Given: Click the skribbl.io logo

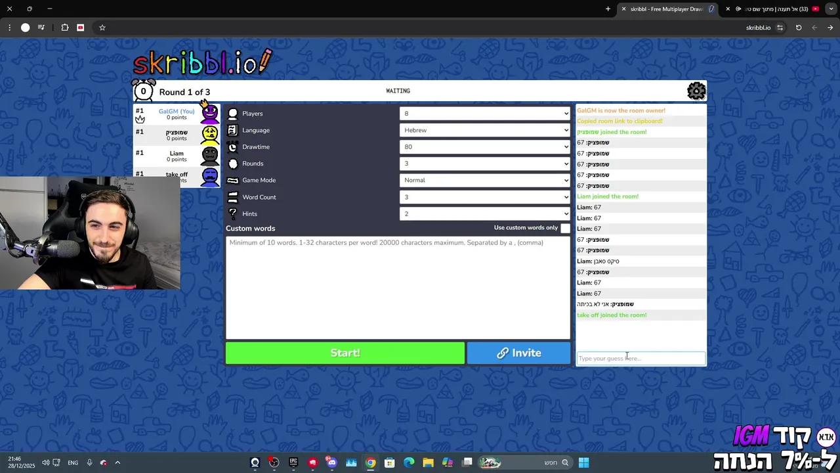Looking at the screenshot, I should pyautogui.click(x=202, y=62).
